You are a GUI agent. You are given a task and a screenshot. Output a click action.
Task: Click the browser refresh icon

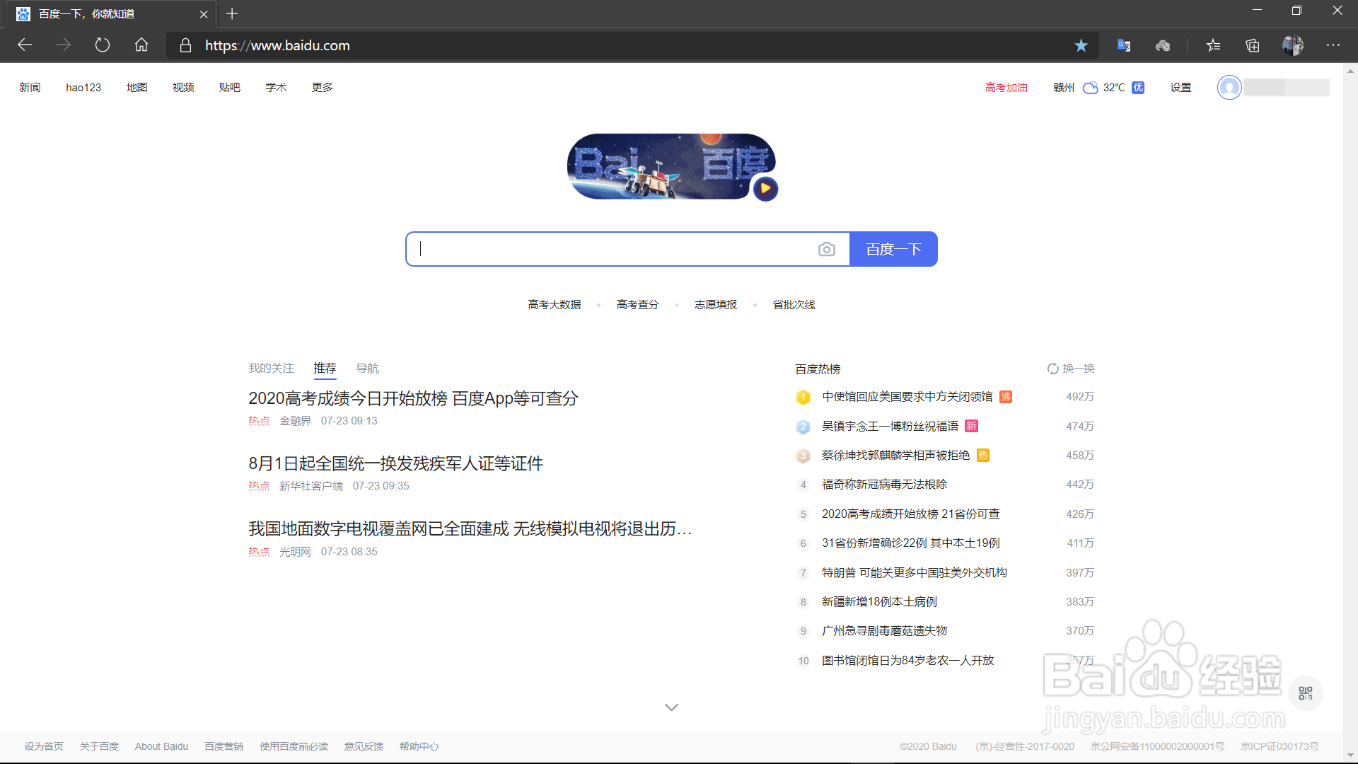coord(103,45)
